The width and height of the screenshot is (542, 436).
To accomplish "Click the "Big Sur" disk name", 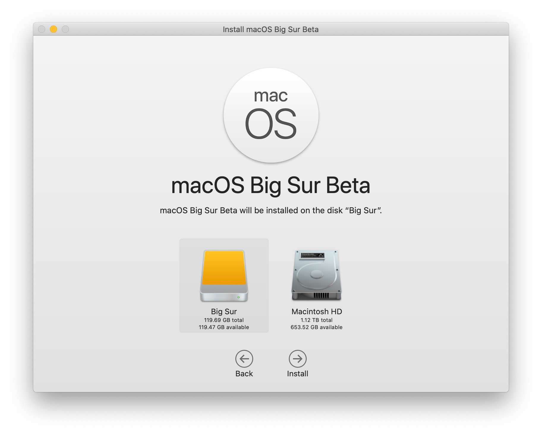I will [224, 312].
